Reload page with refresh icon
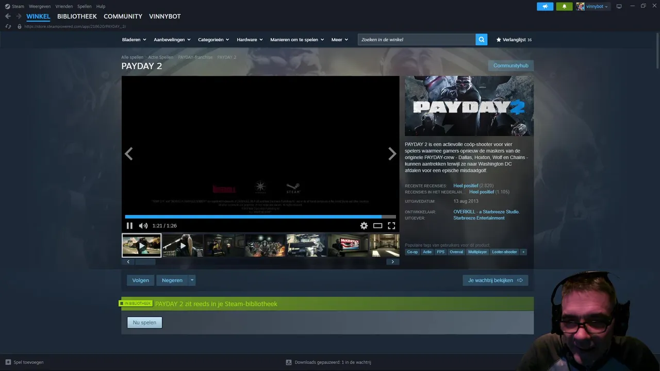 8,26
